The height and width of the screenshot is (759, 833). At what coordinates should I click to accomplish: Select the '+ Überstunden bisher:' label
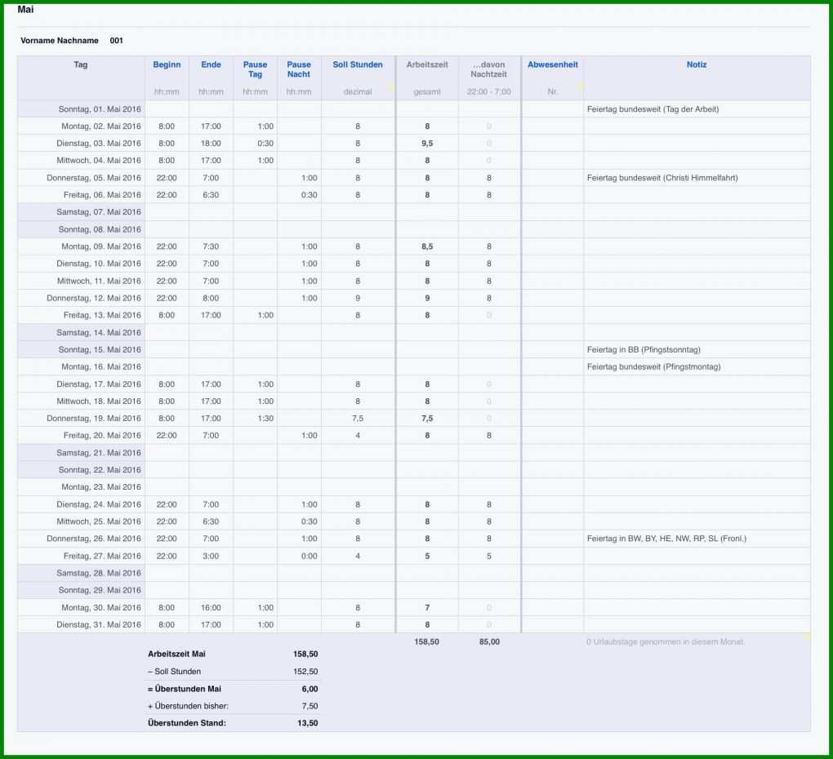point(188,706)
